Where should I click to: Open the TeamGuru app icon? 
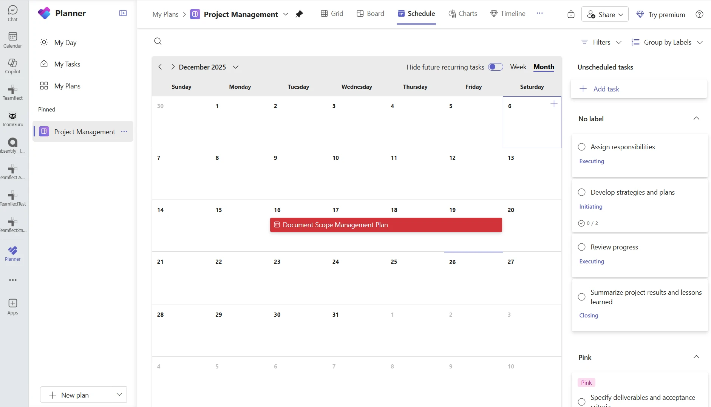(12, 116)
